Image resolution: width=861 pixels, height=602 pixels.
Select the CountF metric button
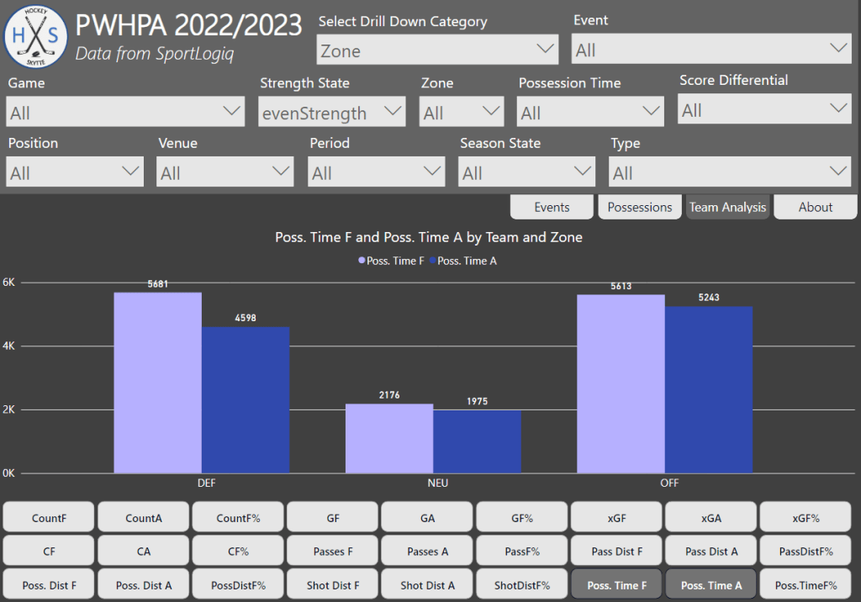(x=49, y=518)
